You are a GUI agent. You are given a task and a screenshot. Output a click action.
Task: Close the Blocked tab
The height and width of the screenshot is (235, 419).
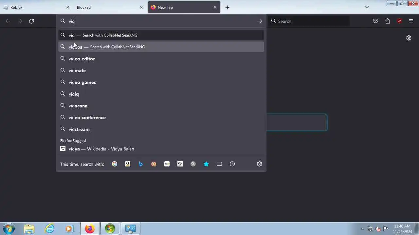click(141, 7)
